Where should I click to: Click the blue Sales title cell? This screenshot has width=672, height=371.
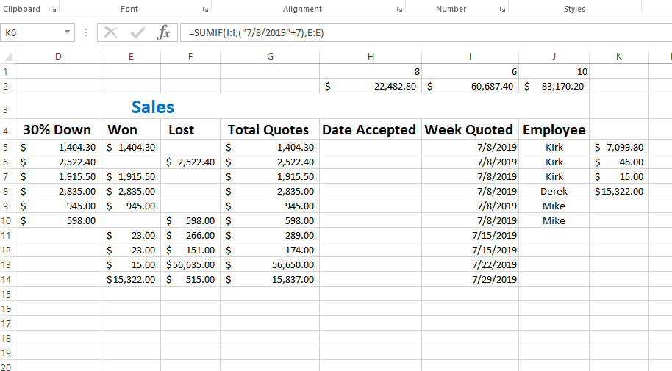click(153, 107)
